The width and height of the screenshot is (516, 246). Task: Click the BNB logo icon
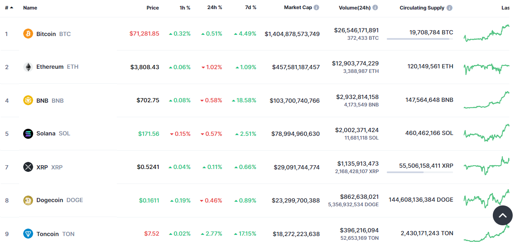28,100
